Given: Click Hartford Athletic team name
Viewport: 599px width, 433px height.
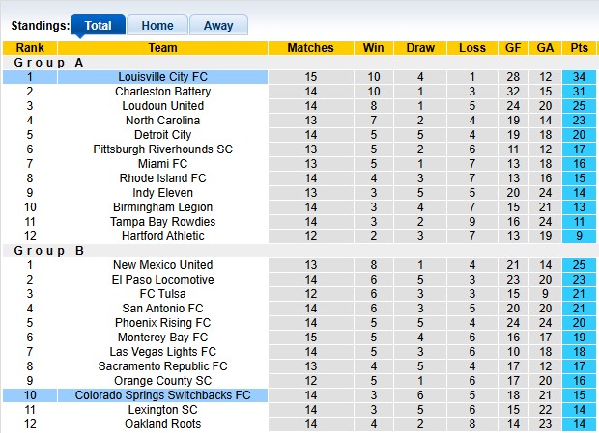Looking at the screenshot, I should click(x=162, y=236).
